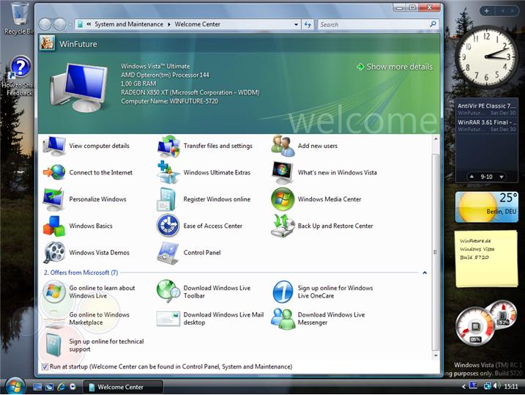Image resolution: width=525 pixels, height=395 pixels.
Task: Click the Connect to the Internet globe icon
Action: 53,172
